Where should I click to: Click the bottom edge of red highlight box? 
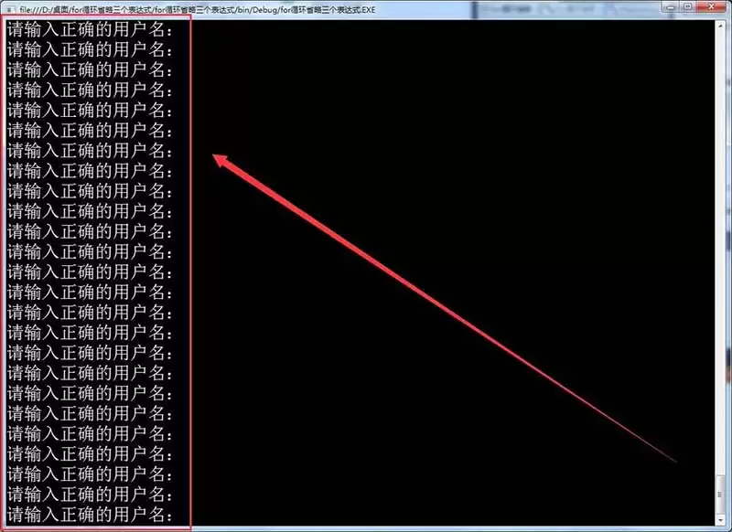tap(97, 527)
